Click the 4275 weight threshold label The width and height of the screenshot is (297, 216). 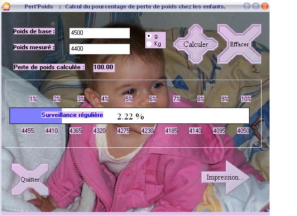tap(123, 131)
